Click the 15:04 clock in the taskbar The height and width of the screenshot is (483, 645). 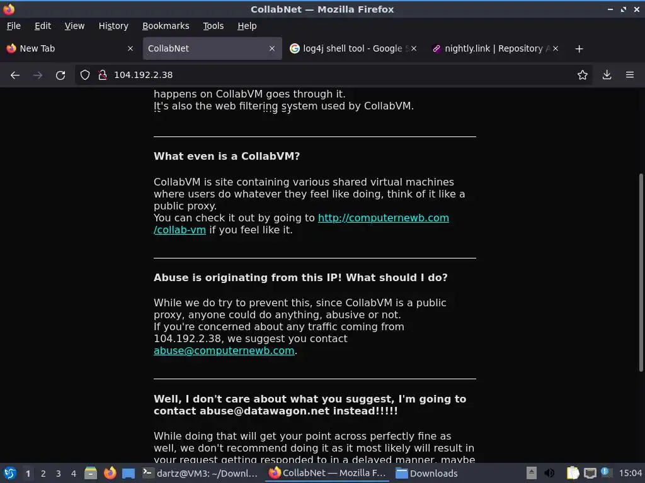pyautogui.click(x=630, y=474)
